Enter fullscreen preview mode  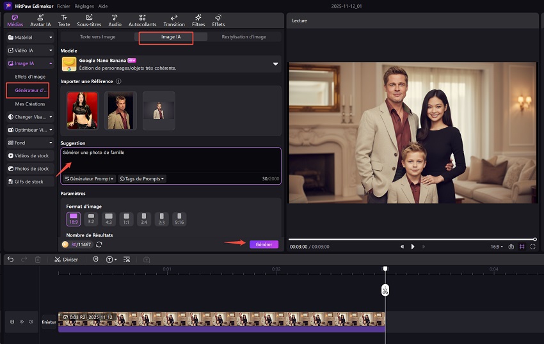point(532,246)
